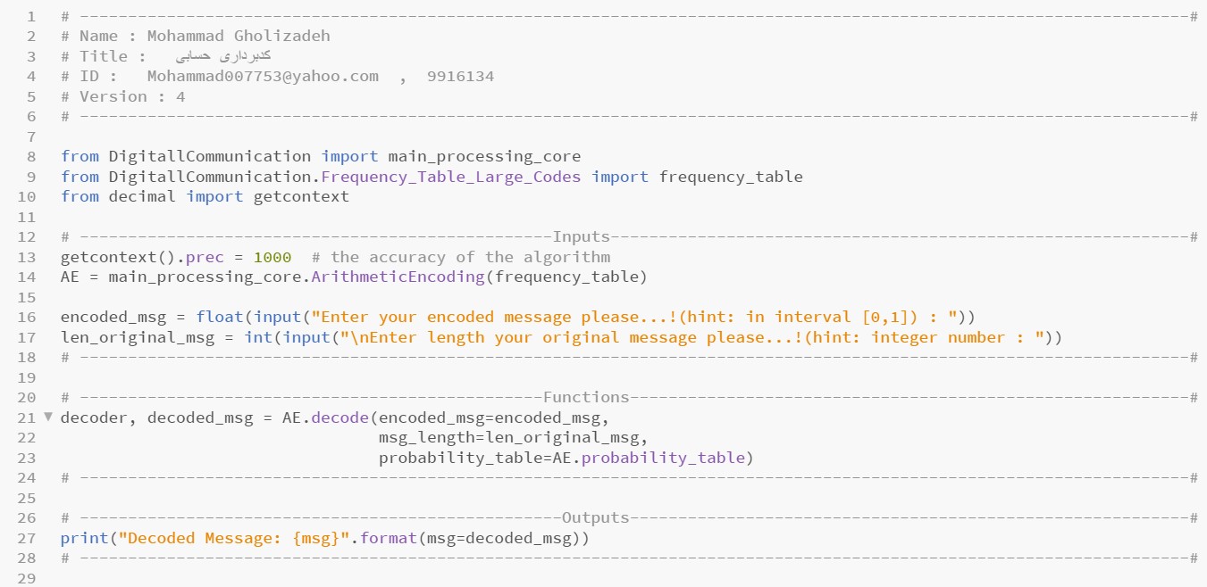Click line number 29 in the gutter
The height and width of the screenshot is (587, 1207).
coord(27,578)
